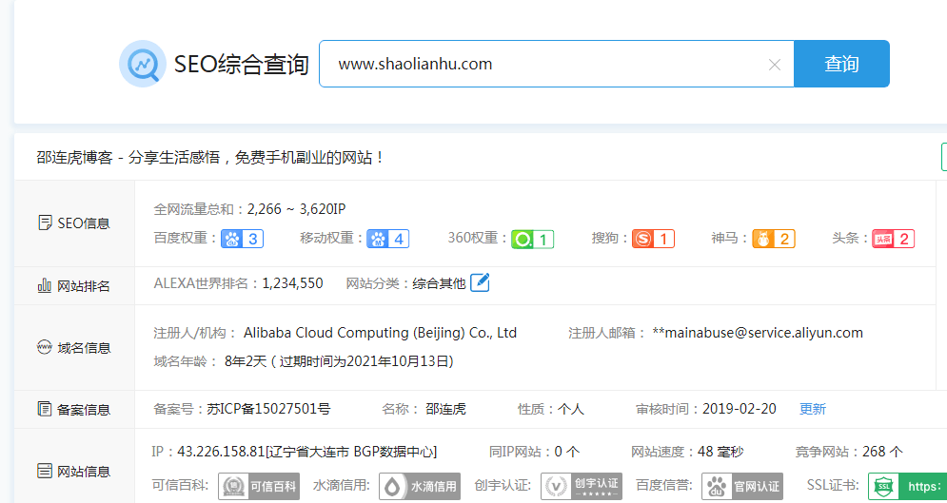The height and width of the screenshot is (503, 947).
Task: Click the 网站速度 48 毫秒 value
Action: pos(720,451)
